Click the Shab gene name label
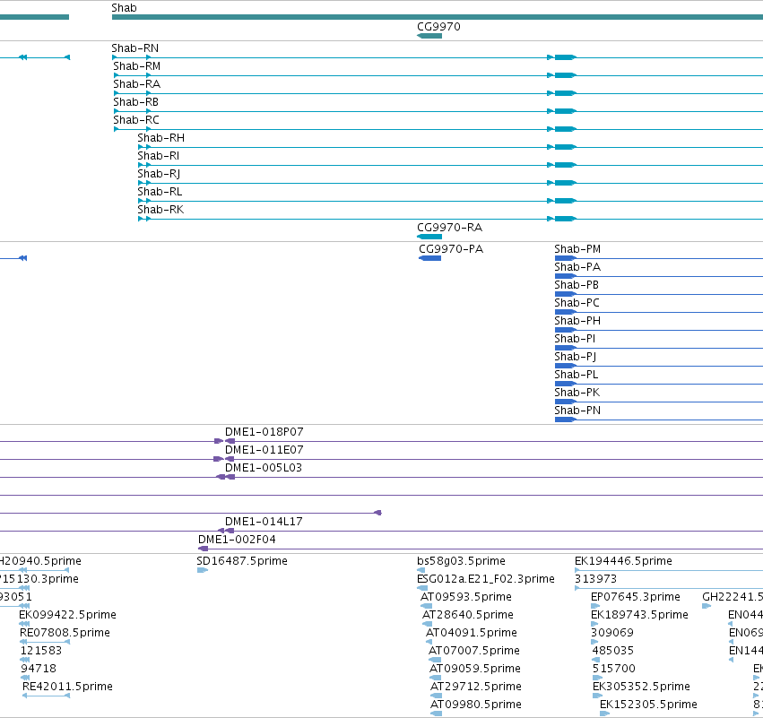 click(124, 8)
